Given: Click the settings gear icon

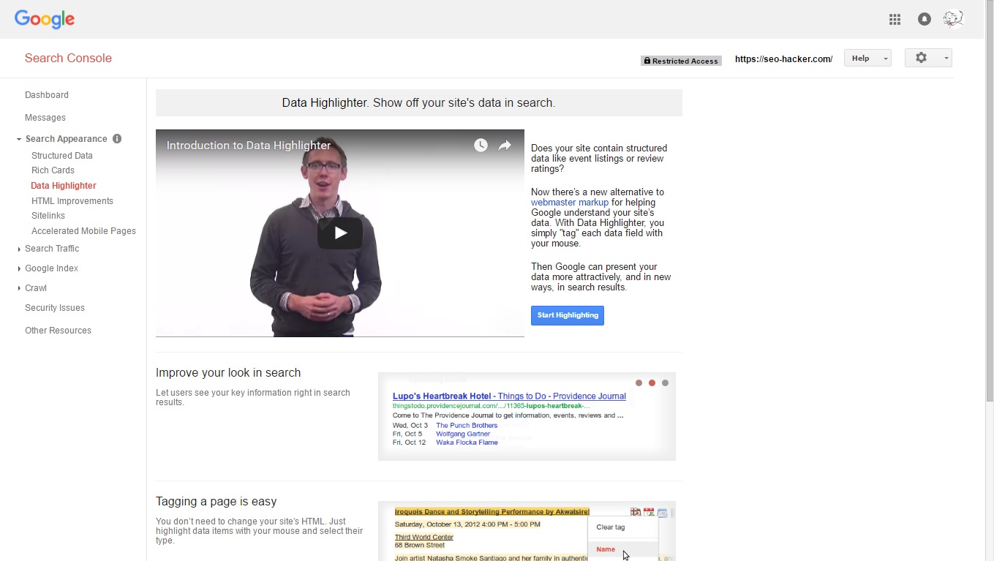Looking at the screenshot, I should tap(922, 58).
